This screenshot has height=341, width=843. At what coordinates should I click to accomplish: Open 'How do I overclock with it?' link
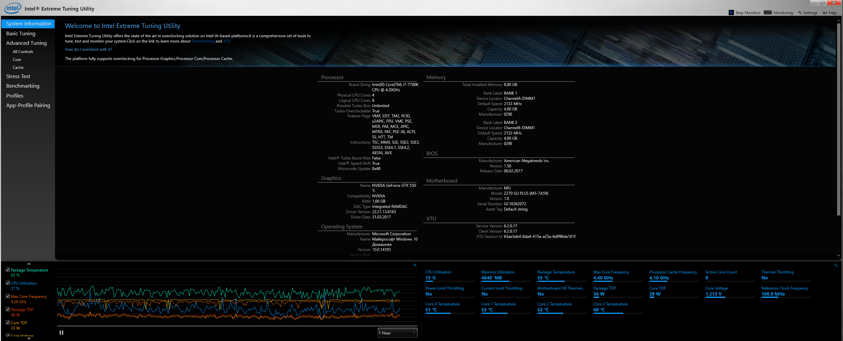(89, 49)
